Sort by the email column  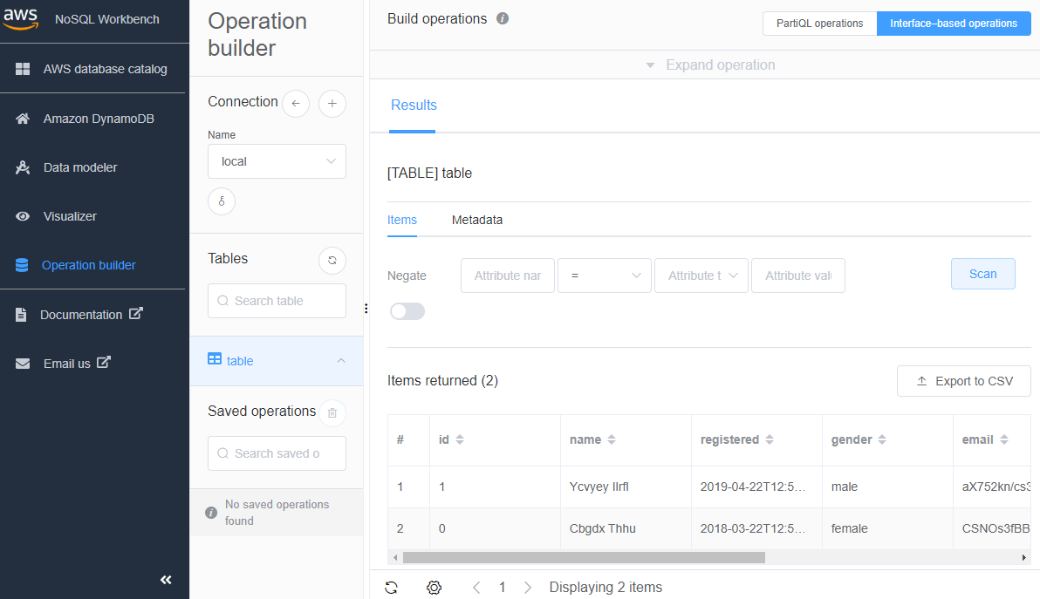point(1004,439)
